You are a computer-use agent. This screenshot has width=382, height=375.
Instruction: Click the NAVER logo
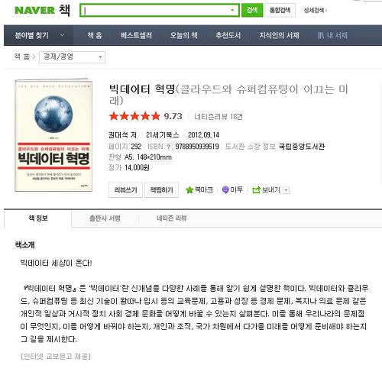pyautogui.click(x=34, y=11)
